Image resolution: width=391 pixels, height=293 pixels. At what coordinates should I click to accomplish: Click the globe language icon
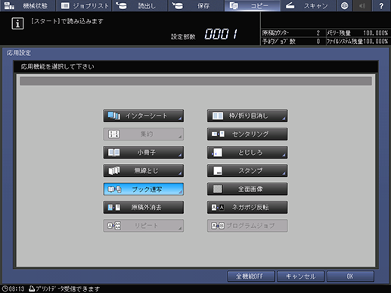[x=344, y=6]
